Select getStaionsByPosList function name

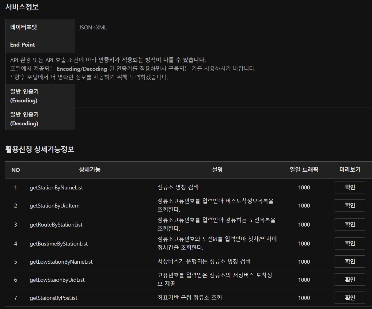click(53, 298)
